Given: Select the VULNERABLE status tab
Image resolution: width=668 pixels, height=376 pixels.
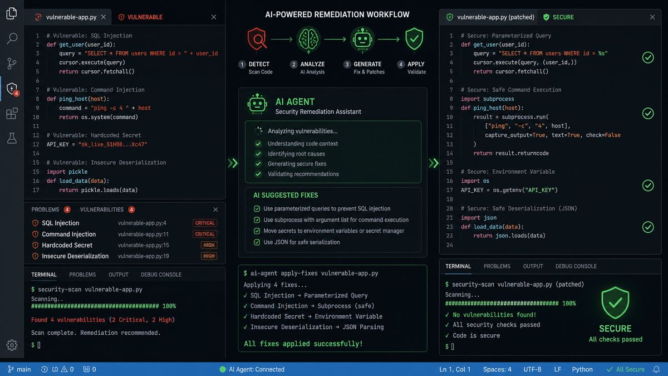Looking at the screenshot, I should tap(140, 17).
